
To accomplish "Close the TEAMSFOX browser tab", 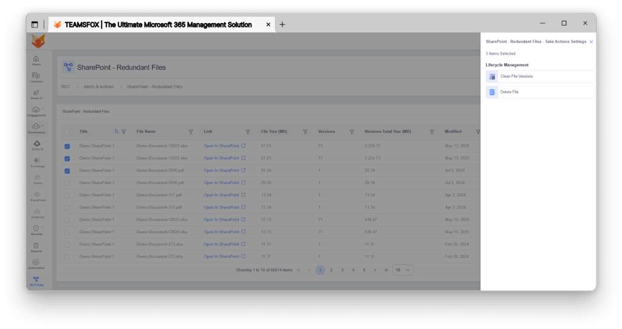I will pos(268,24).
